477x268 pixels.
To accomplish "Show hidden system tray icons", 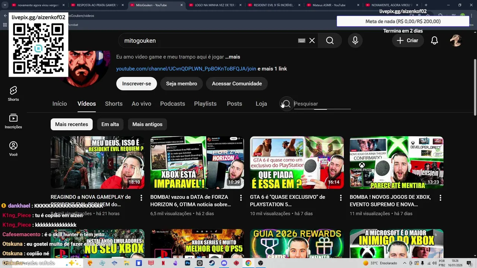I will [405, 263].
